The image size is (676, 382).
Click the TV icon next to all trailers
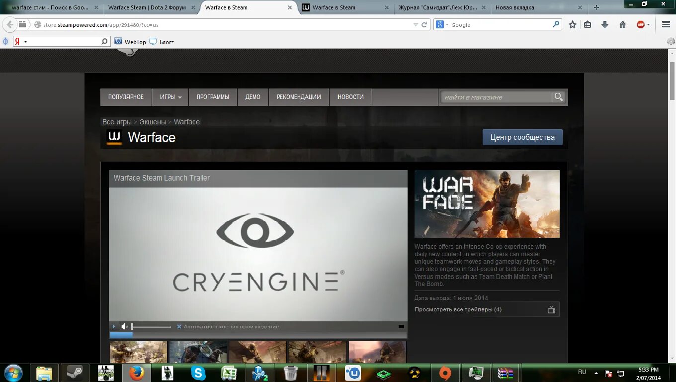pyautogui.click(x=551, y=309)
